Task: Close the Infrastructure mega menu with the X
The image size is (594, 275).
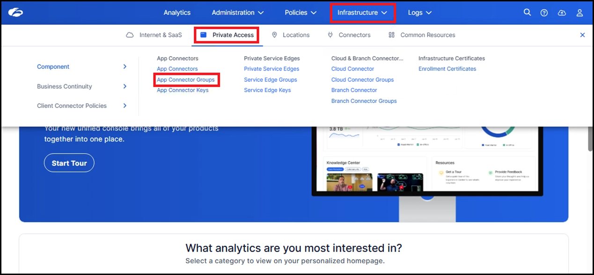Action: [582, 35]
